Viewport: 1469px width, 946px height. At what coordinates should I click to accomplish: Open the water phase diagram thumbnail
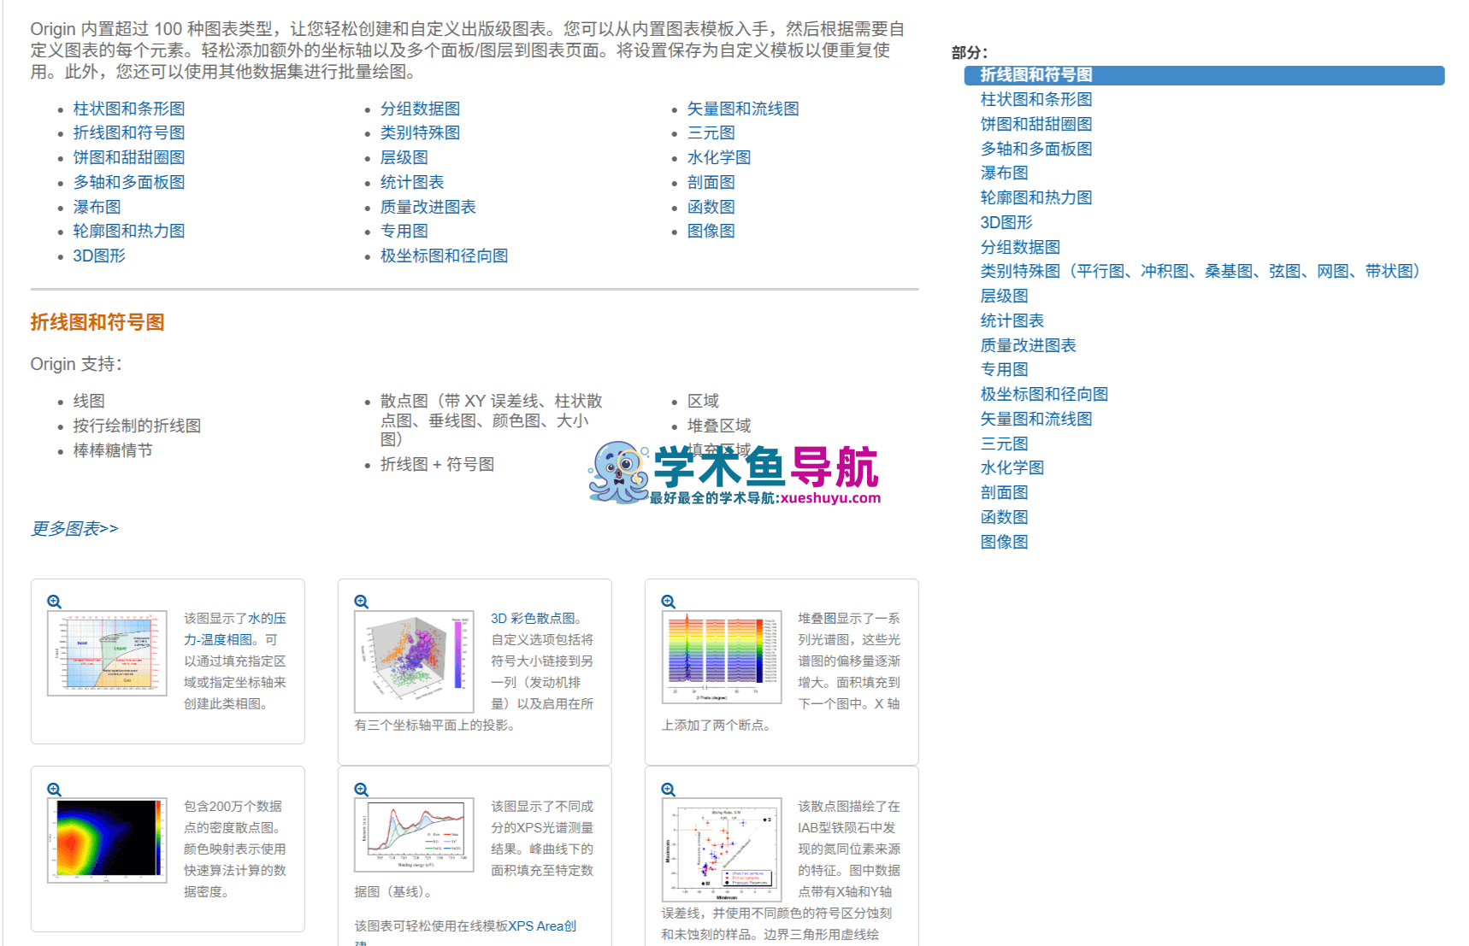point(107,654)
